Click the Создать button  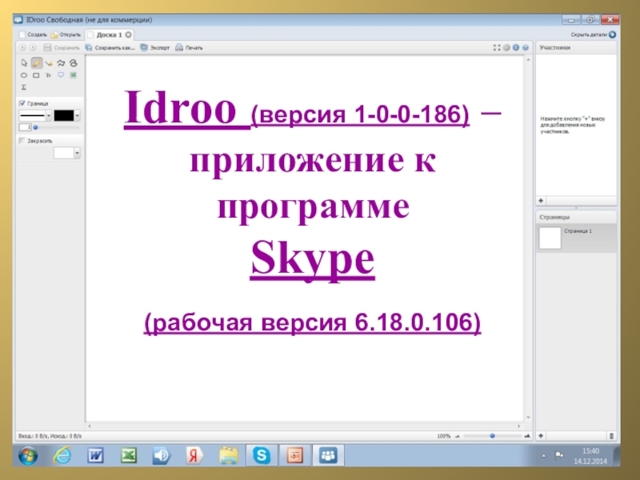pyautogui.click(x=33, y=35)
